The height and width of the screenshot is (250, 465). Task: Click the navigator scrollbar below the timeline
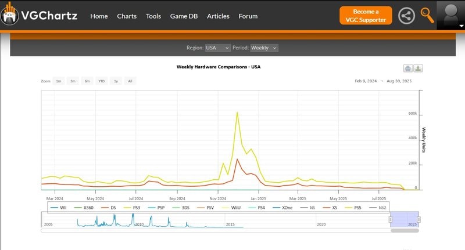405,230
